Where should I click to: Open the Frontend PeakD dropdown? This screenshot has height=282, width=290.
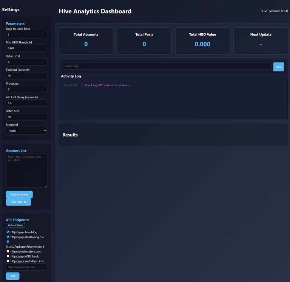pos(26,131)
